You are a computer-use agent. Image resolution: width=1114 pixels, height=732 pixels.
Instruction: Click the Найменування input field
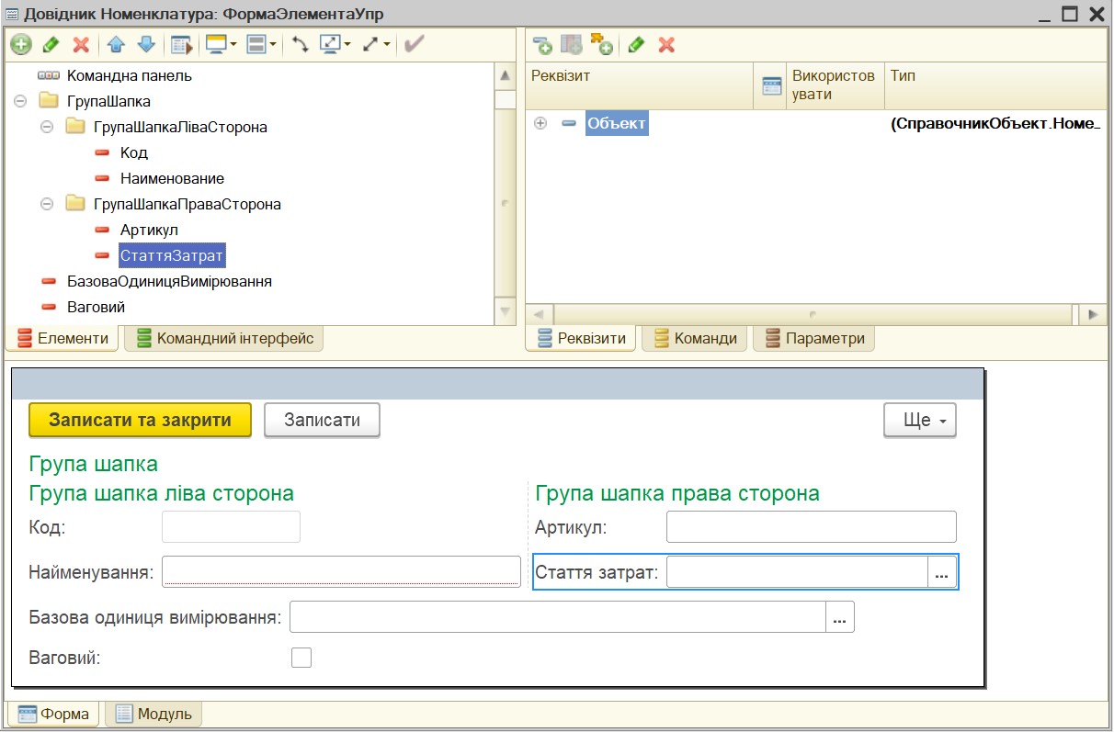pos(342,571)
